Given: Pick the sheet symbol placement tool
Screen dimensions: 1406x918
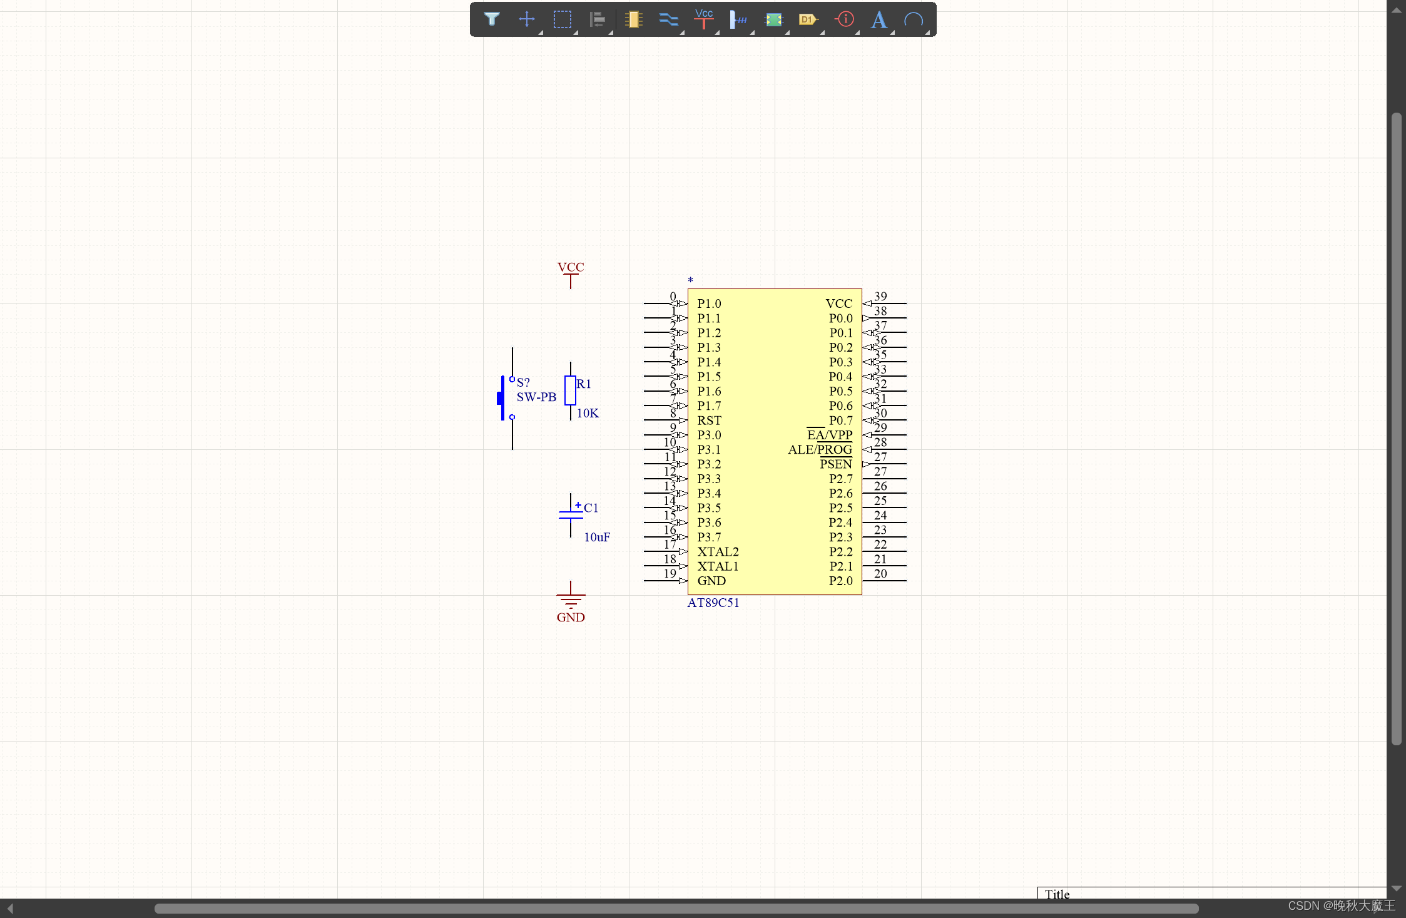Looking at the screenshot, I should [774, 19].
